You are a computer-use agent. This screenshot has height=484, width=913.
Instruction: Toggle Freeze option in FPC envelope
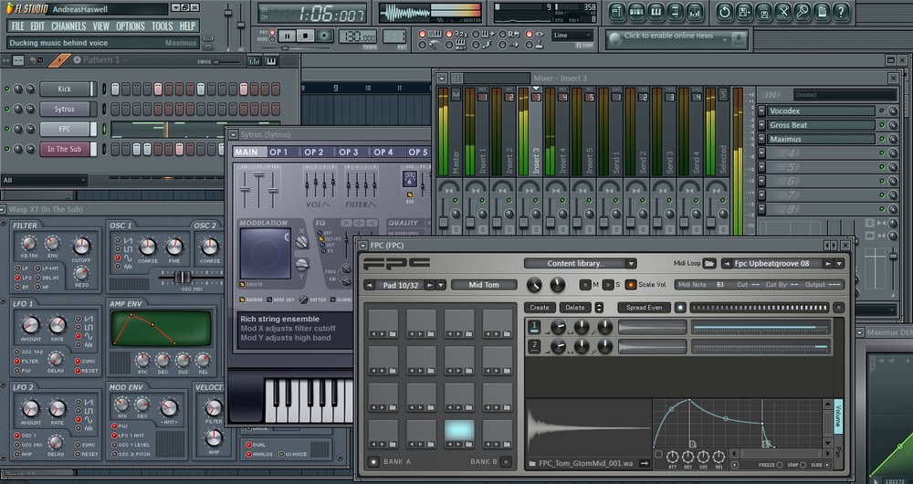click(782, 465)
